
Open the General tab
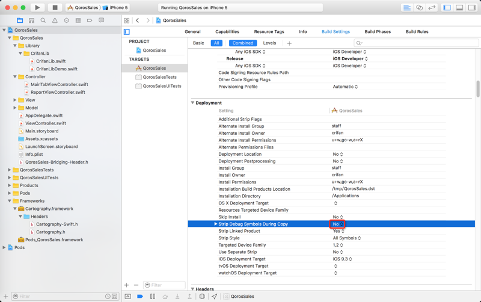point(192,32)
